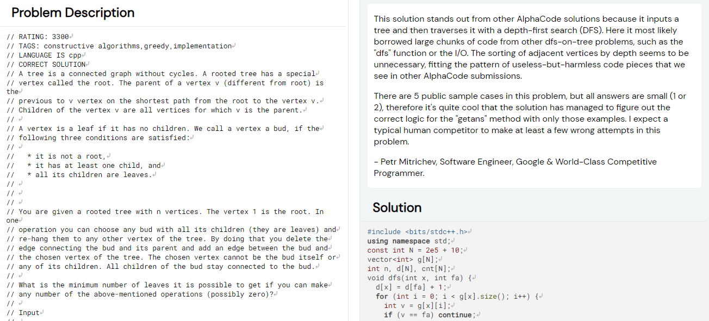The image size is (709, 321).
Task: Click the 'using namespace std;' code line
Action: point(408,241)
